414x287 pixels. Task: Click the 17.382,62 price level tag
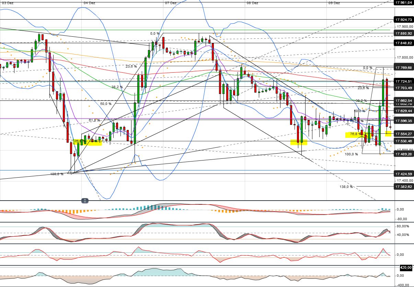coord(403,187)
